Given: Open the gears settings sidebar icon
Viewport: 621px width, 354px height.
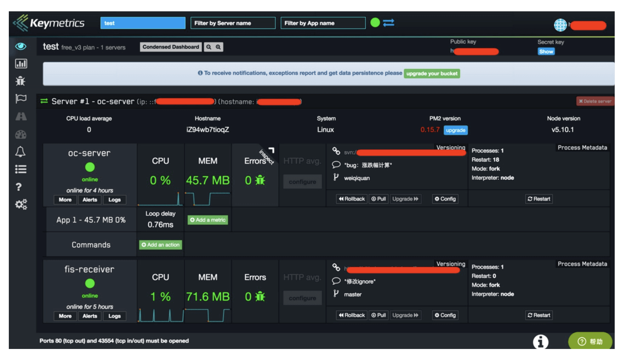Looking at the screenshot, I should click(21, 204).
